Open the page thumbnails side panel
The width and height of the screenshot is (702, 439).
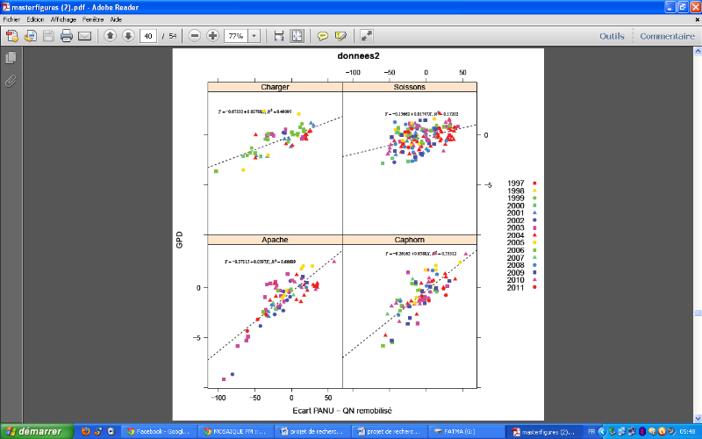pos(11,58)
